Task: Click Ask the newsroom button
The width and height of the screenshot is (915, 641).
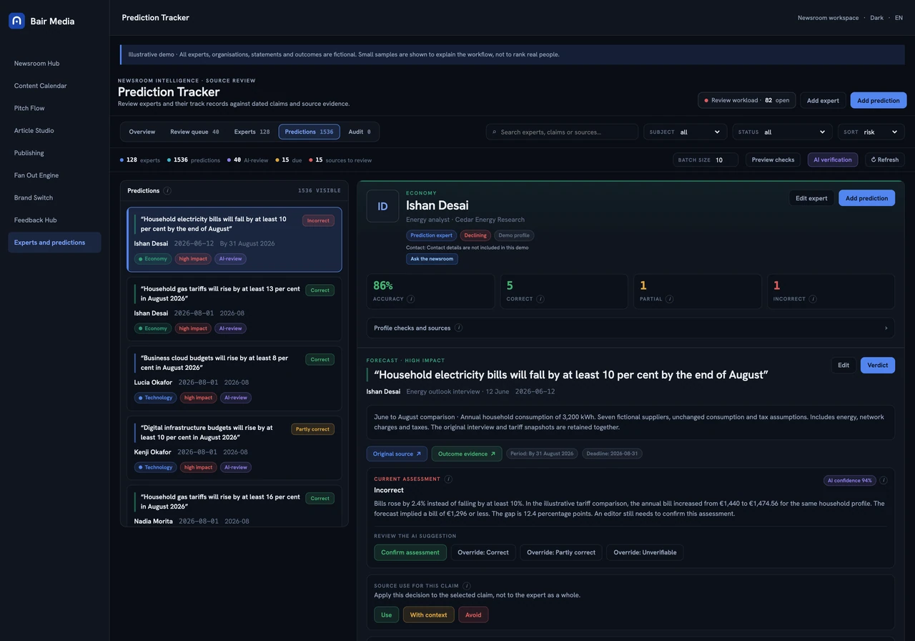Action: [432, 259]
